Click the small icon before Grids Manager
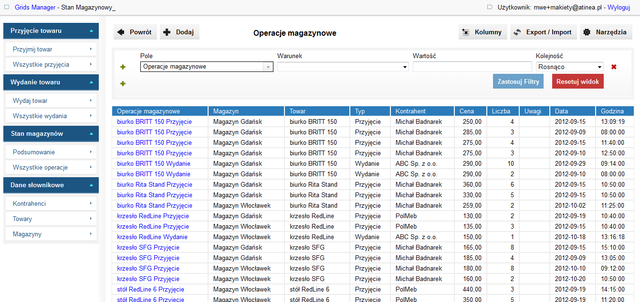The width and height of the screenshot is (640, 302). [7, 7]
